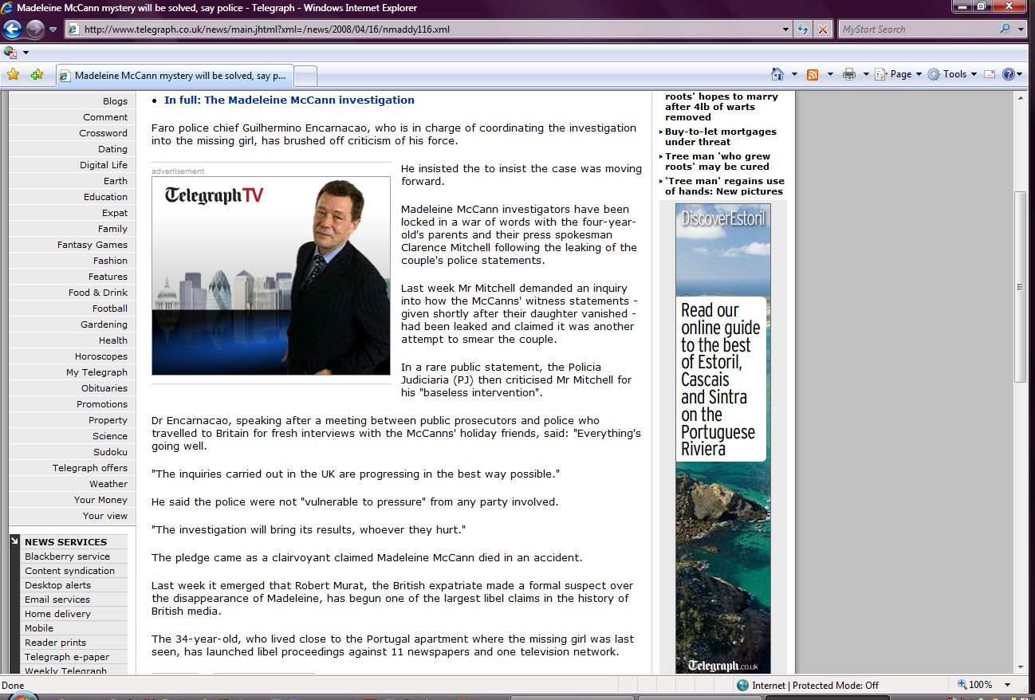Viewport: 1035px width, 700px height.
Task: Open 'In full: The Madeleine McCann investigation' link
Action: point(289,100)
